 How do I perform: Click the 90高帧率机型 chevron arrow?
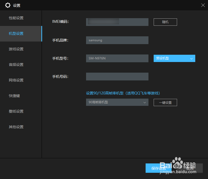coord(145,102)
